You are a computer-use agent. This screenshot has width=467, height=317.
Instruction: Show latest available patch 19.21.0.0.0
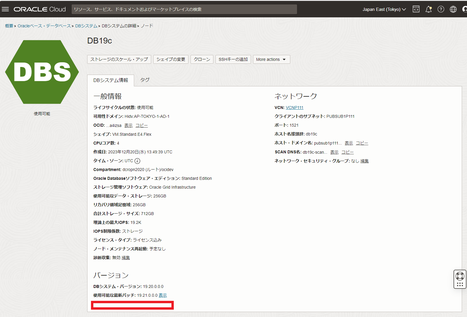(163, 295)
